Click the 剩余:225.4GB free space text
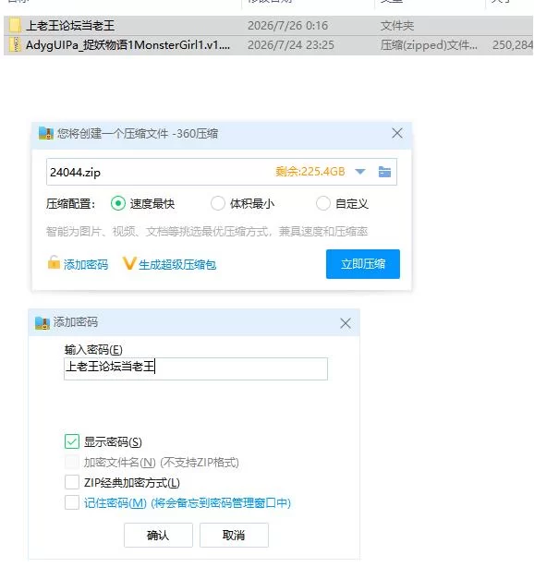The image size is (534, 567). [x=310, y=172]
